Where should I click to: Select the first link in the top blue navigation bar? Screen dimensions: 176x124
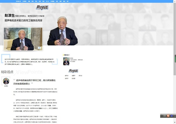(x=18, y=1)
